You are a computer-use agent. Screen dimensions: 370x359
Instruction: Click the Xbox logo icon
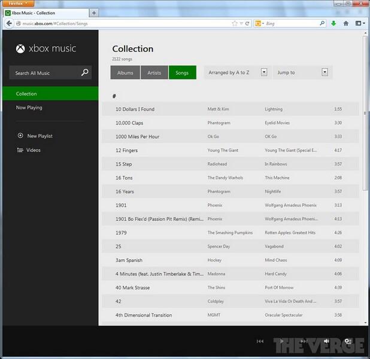20,48
